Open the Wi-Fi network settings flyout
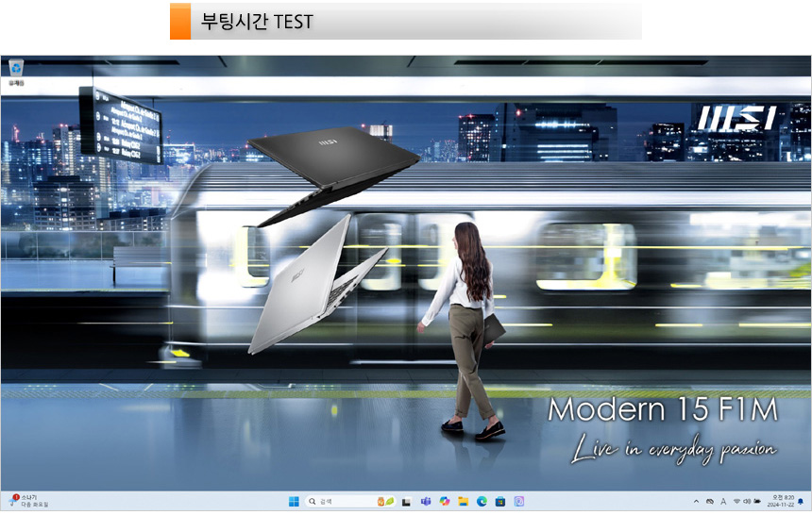The image size is (812, 515). click(736, 502)
